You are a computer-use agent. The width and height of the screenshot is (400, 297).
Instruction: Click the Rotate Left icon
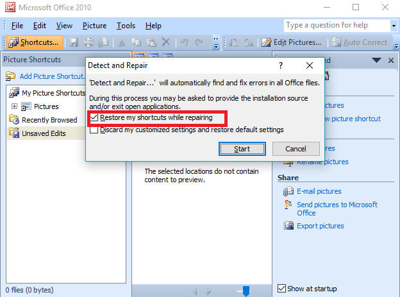click(233, 42)
